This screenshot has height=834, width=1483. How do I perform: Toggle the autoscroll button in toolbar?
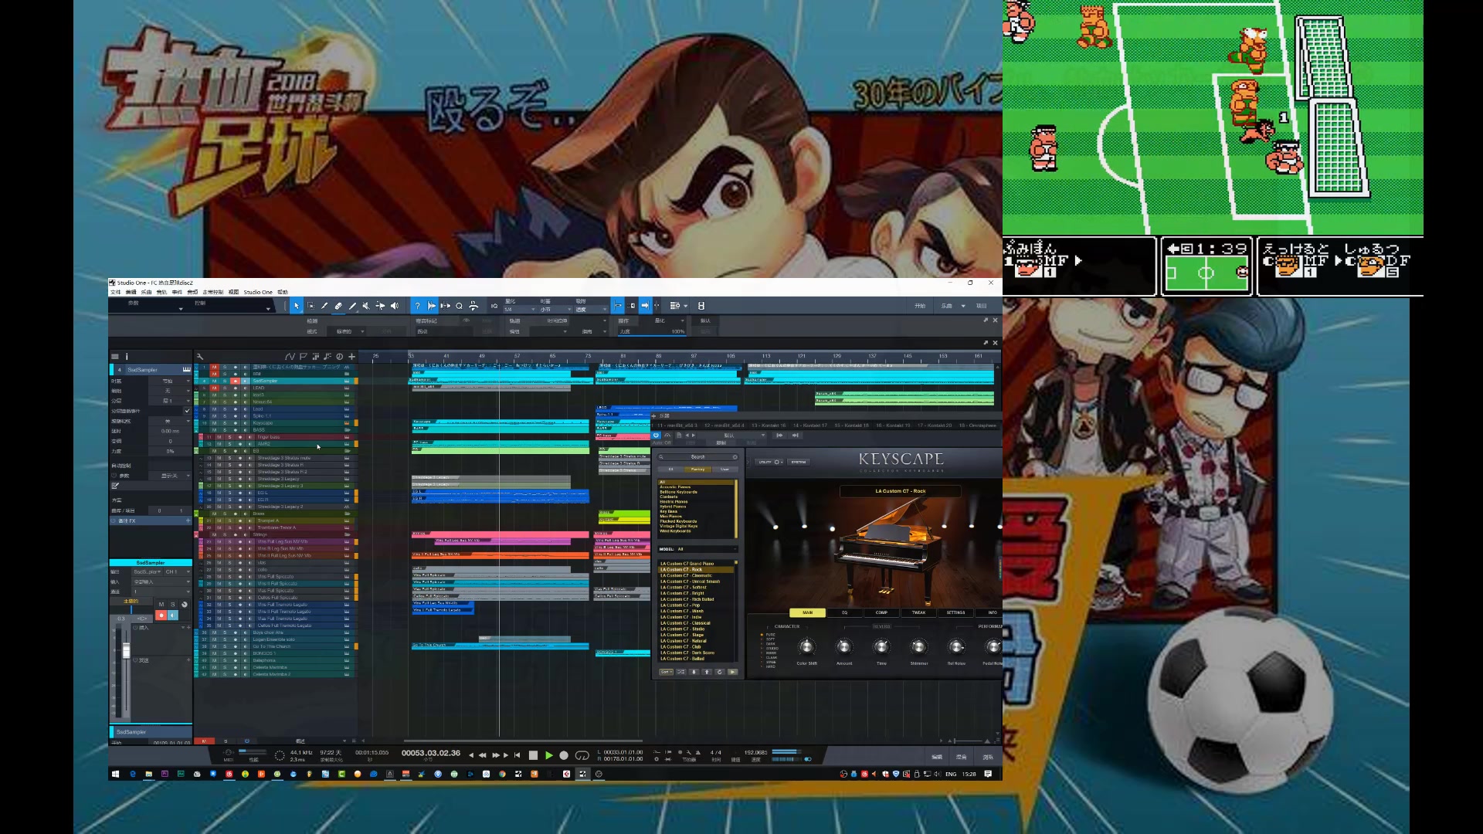pos(645,306)
